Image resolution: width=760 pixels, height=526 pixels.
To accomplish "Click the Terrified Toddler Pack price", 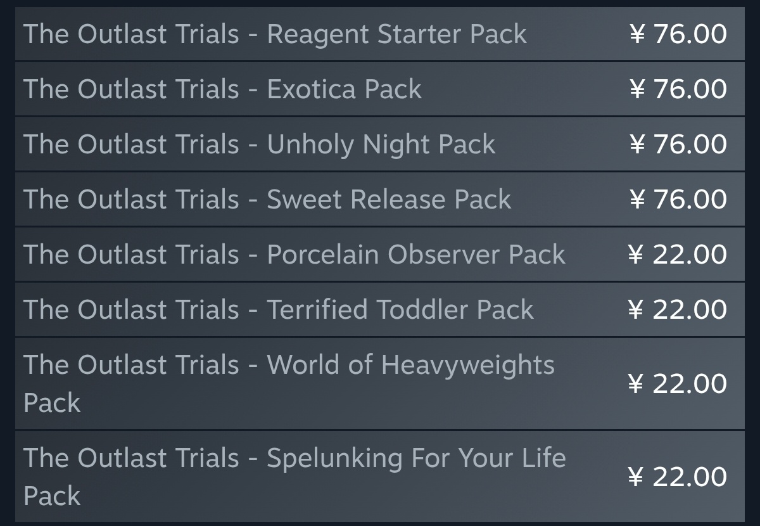I will point(677,310).
